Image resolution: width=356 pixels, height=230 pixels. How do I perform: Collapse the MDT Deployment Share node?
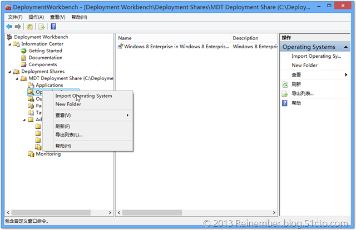tap(17, 79)
